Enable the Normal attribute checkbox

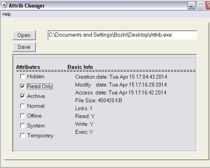[x=22, y=106]
